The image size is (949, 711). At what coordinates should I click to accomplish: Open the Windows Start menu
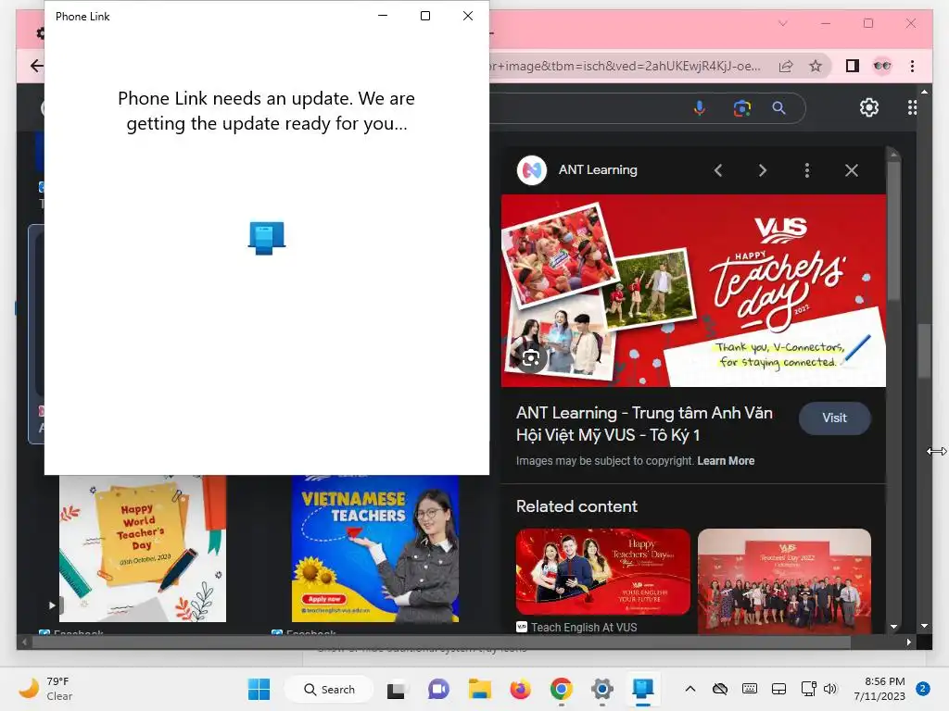[259, 689]
